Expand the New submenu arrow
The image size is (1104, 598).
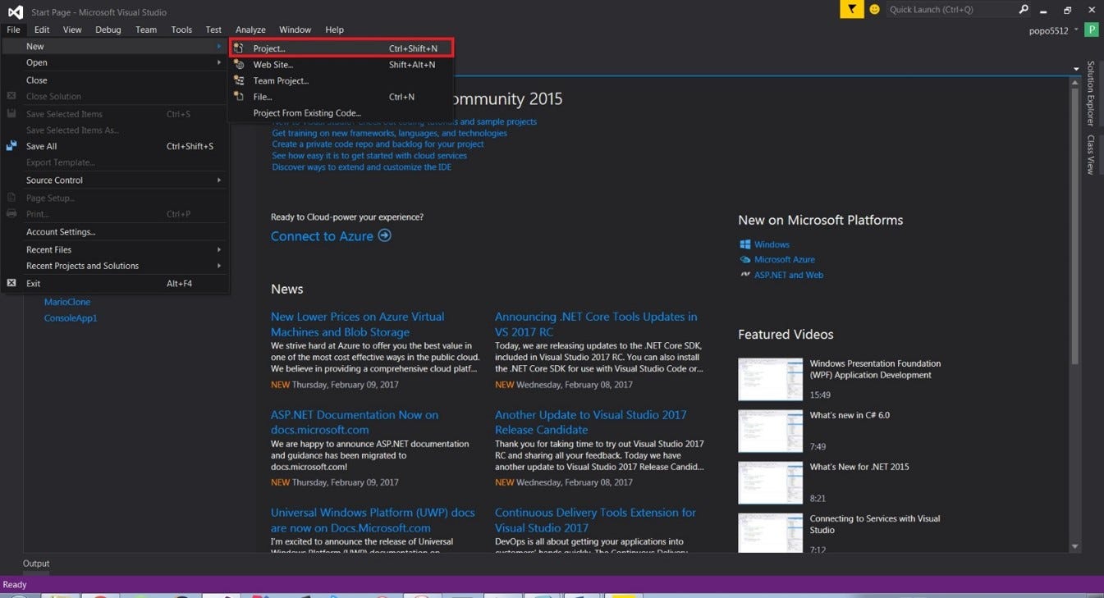click(x=219, y=46)
